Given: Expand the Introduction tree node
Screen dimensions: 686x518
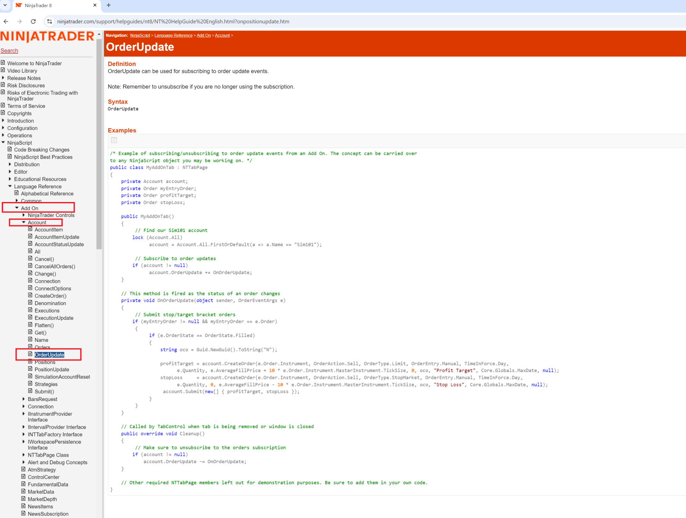Looking at the screenshot, I should pyautogui.click(x=3, y=120).
